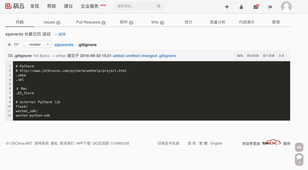
Task: Click the 切换至手机版 link
Action: point(168,143)
